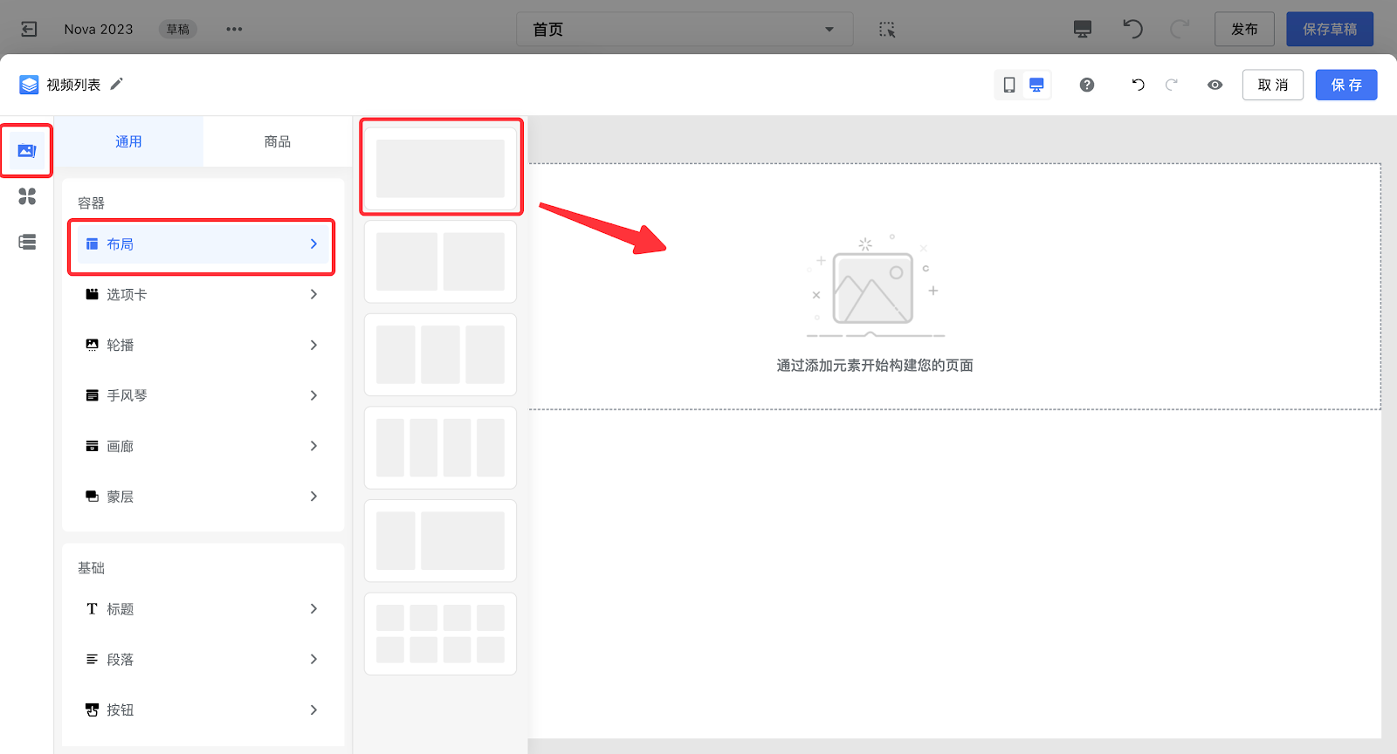Click the redo arrow in editor toolbar
Viewport: 1397px width, 754px height.
click(1172, 85)
